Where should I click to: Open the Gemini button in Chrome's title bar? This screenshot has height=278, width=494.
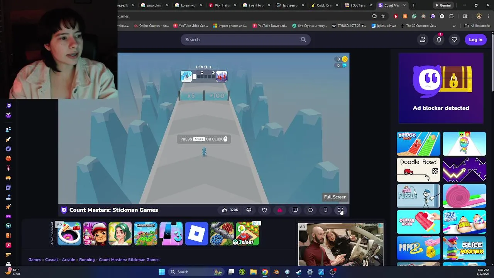pyautogui.click(x=442, y=5)
